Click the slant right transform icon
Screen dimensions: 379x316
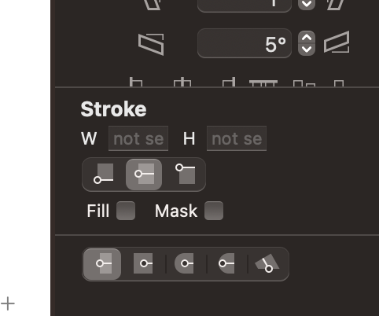point(337,42)
